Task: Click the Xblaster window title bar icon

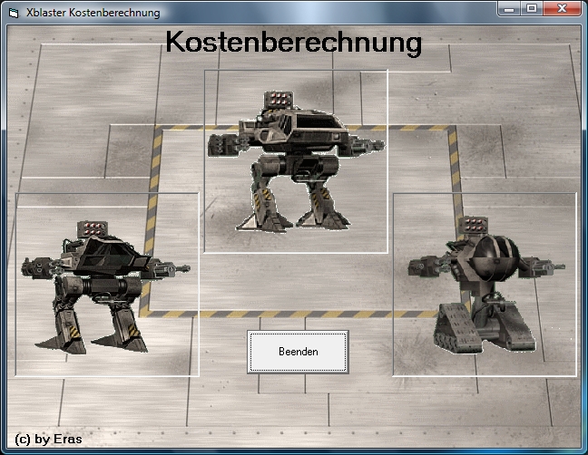Action: 14,13
